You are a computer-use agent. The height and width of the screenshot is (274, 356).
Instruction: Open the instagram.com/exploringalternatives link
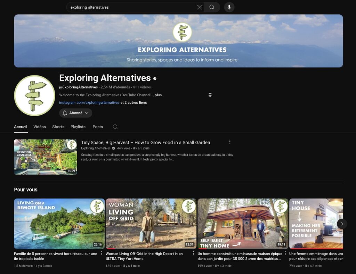(89, 102)
